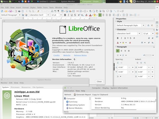Viewport: 159px width, 119px height.
Task: Click the Insert Comment icon
Action: [x=107, y=11]
